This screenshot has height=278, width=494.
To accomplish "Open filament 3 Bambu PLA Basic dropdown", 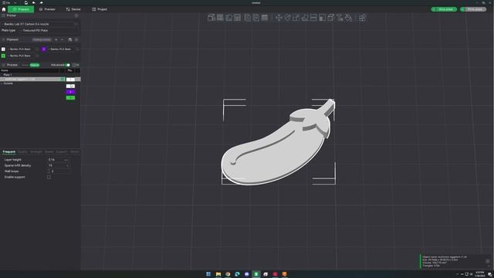I will pos(21,56).
